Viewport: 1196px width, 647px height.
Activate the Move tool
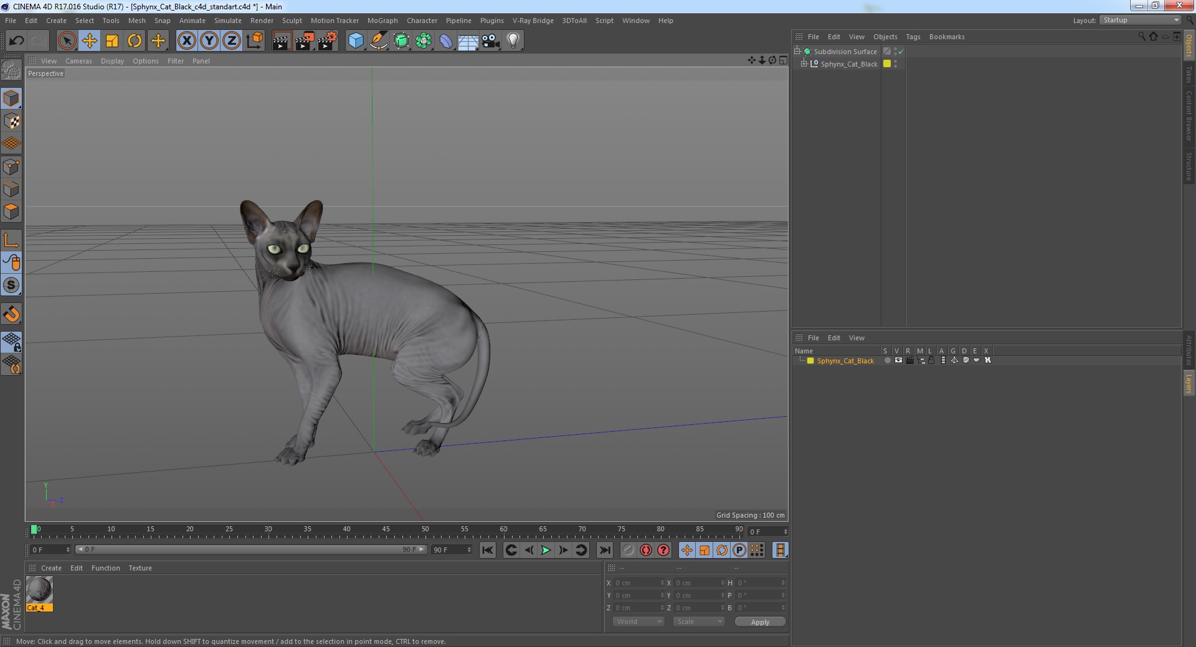[x=90, y=41]
